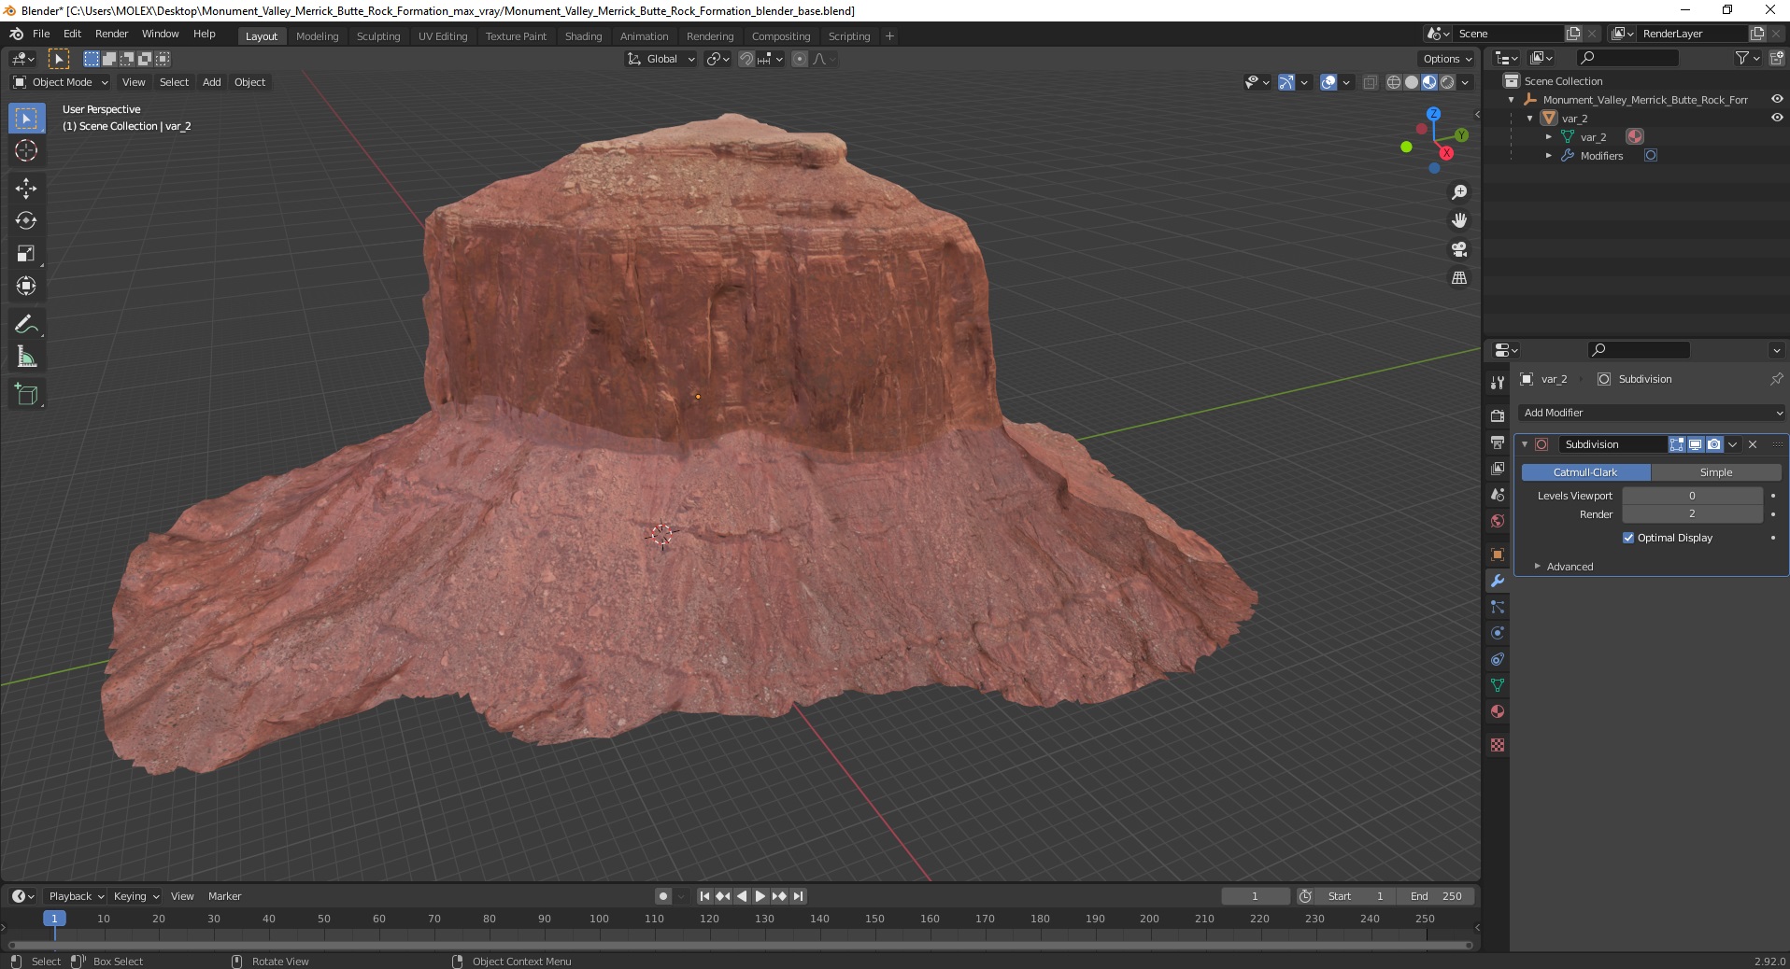1790x969 pixels.
Task: Open Render properties tab icon
Action: point(1498,415)
